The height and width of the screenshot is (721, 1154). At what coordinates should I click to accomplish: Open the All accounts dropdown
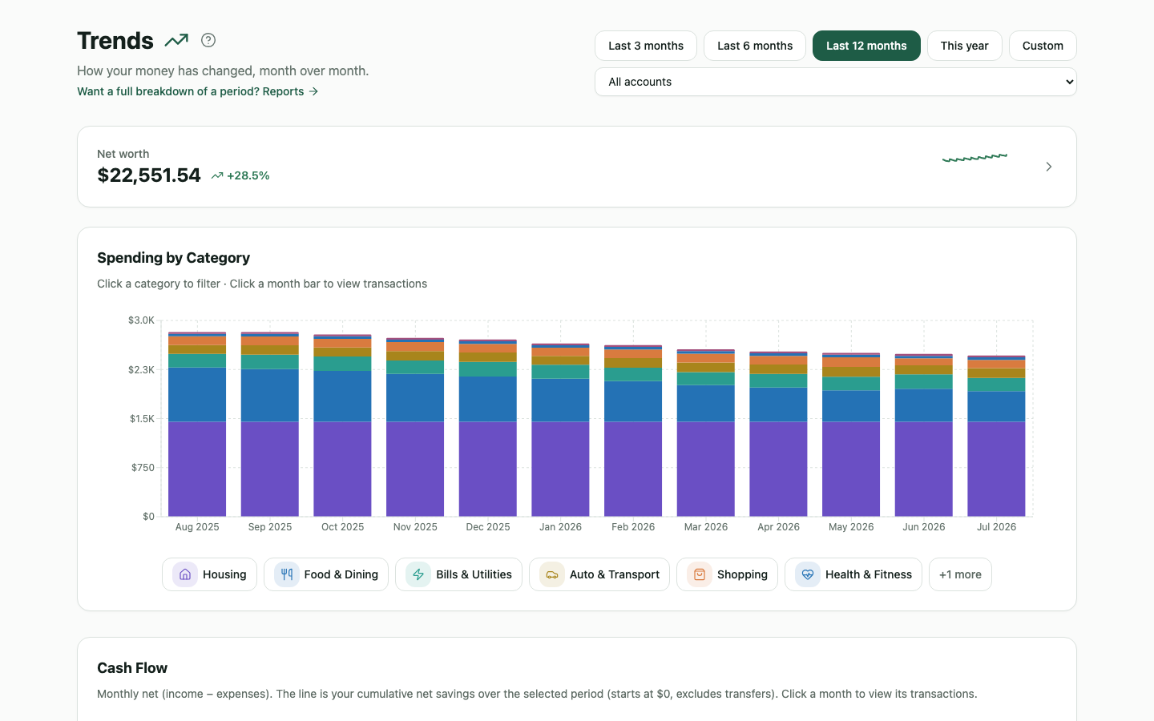[x=836, y=82]
